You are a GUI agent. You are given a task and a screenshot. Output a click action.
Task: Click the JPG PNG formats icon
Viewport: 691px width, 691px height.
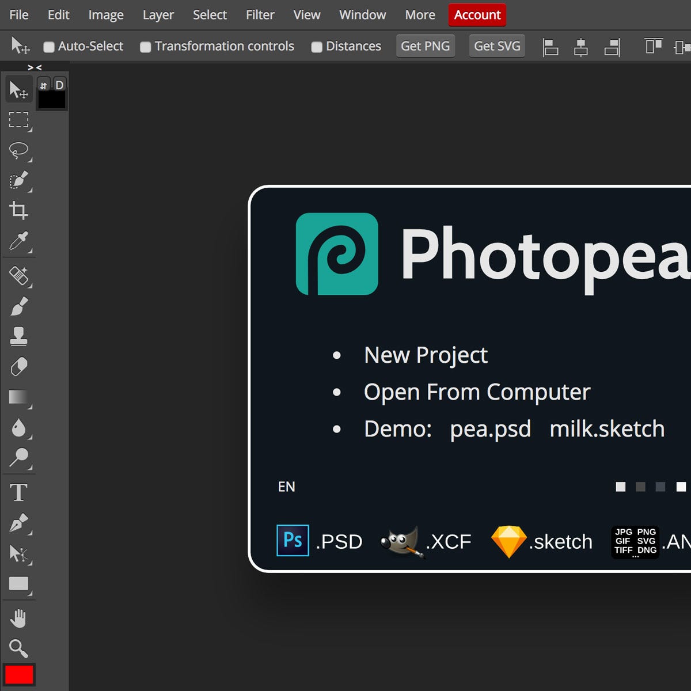[635, 542]
